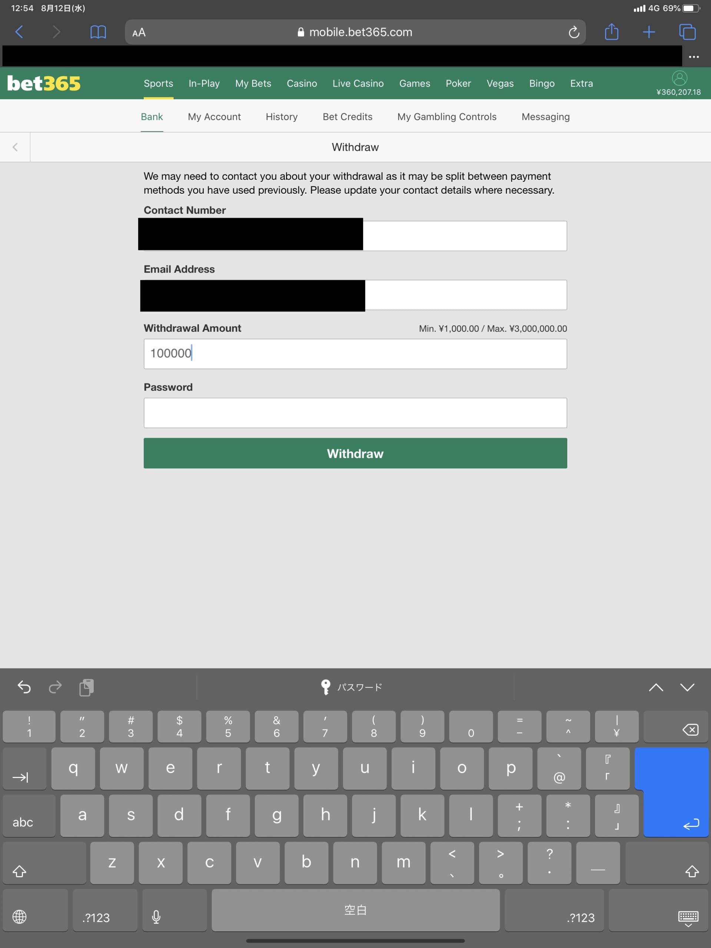Tap the AA reader view button
The height and width of the screenshot is (948, 711).
pyautogui.click(x=139, y=33)
